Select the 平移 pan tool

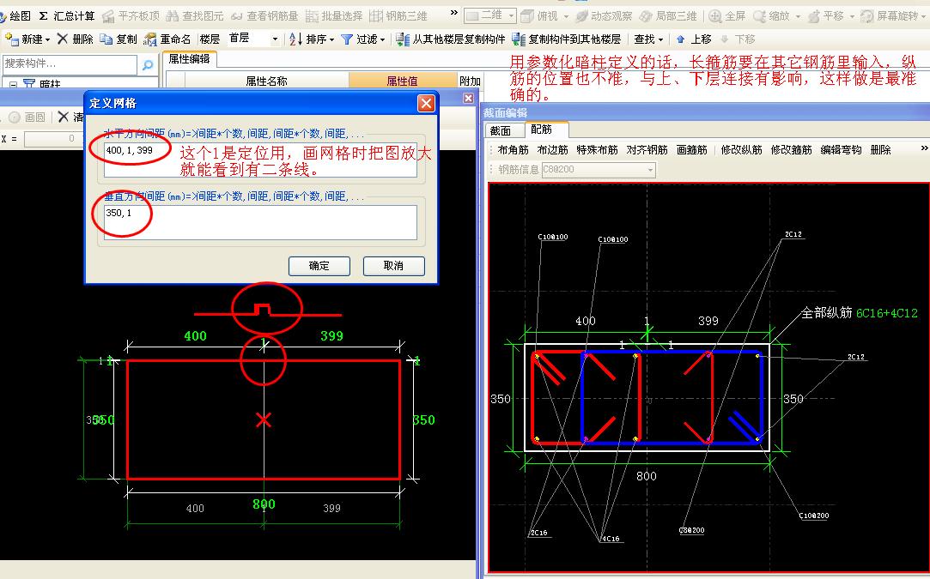tap(826, 16)
